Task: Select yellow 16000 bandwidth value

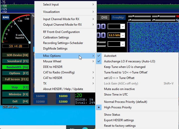Action: pos(63,96)
